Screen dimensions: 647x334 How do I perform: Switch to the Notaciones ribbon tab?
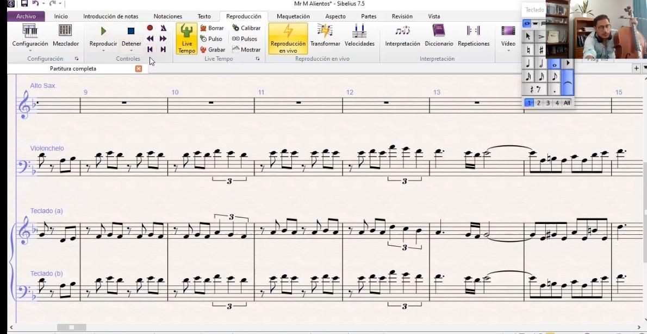point(167,16)
